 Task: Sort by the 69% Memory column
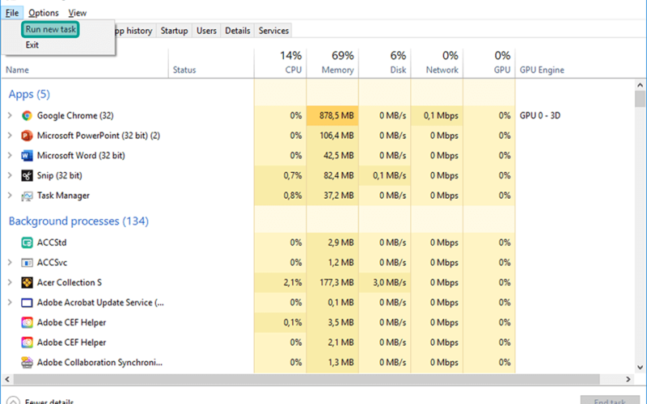(x=332, y=63)
